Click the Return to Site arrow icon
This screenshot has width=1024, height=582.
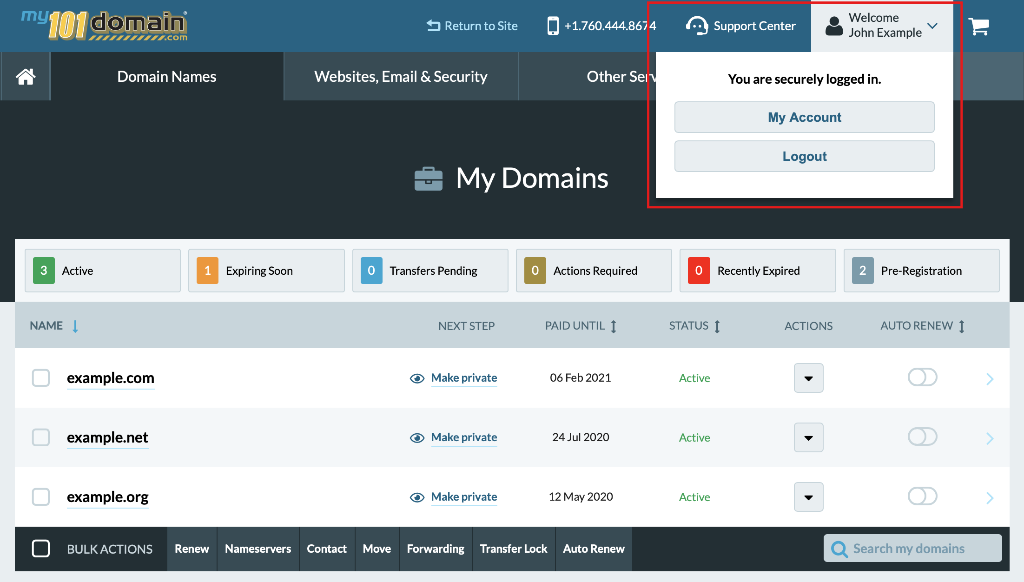[432, 26]
